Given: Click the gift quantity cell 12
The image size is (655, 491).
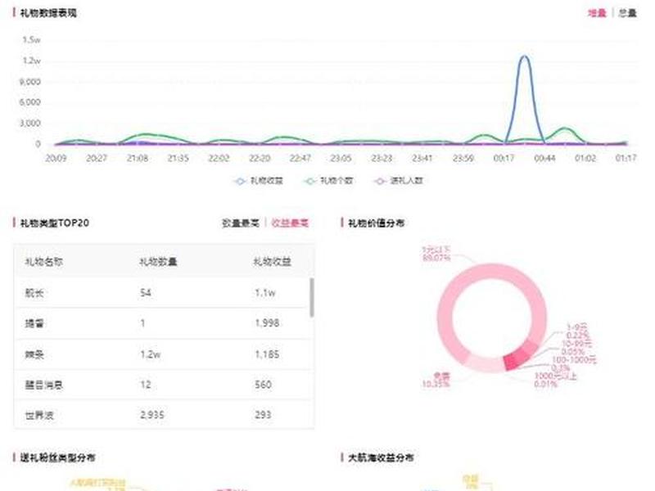Looking at the screenshot, I should [x=146, y=385].
